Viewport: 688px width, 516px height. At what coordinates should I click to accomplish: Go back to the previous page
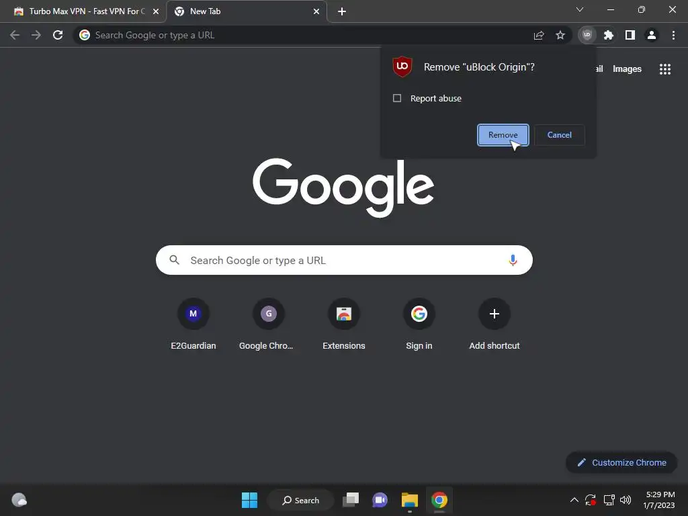(15, 35)
